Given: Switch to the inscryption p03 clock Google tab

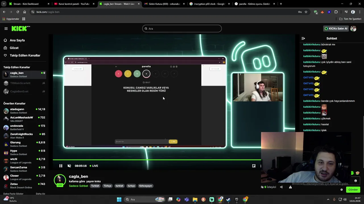Looking at the screenshot, I should (210, 4).
